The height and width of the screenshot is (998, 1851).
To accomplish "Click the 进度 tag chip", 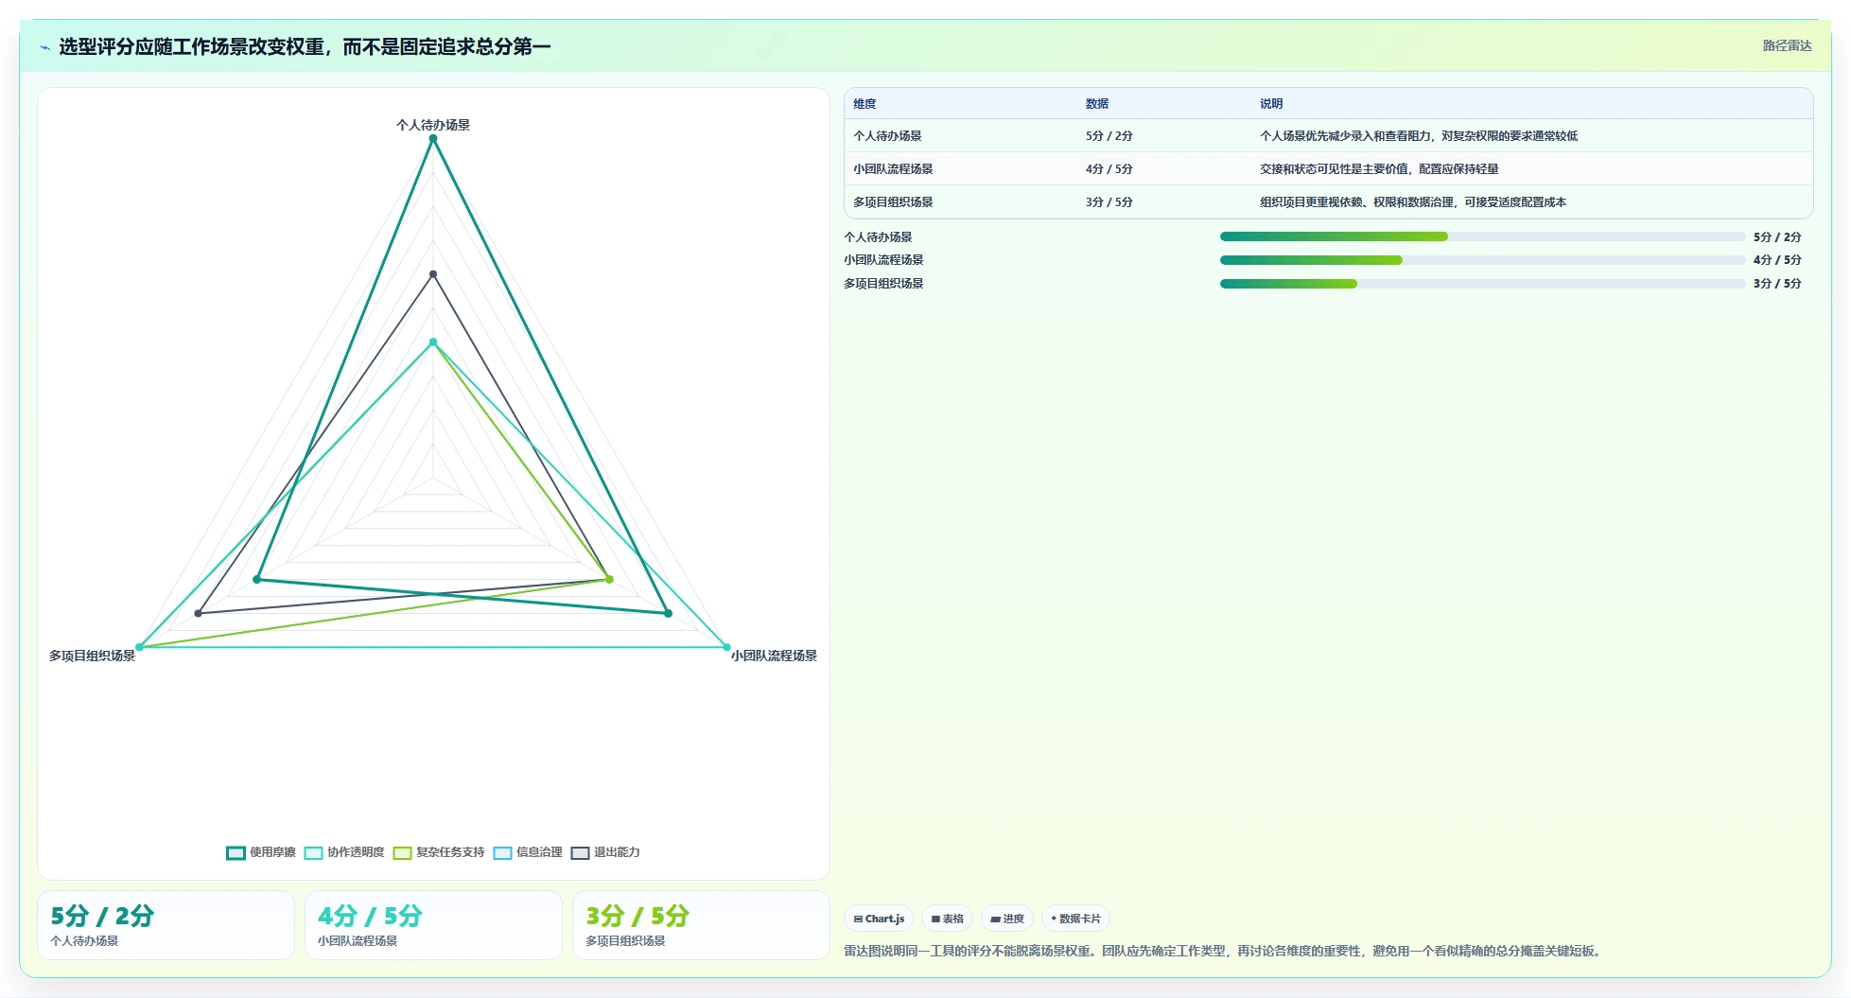I will point(1007,919).
